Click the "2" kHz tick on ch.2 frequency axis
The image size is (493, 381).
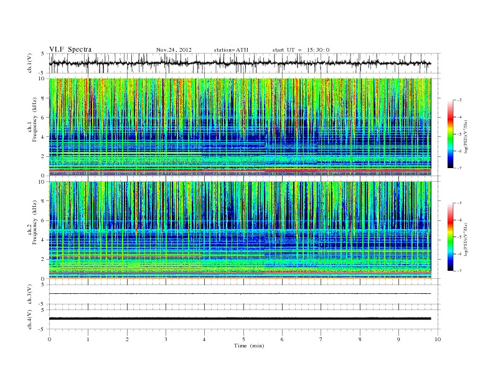pos(43,260)
